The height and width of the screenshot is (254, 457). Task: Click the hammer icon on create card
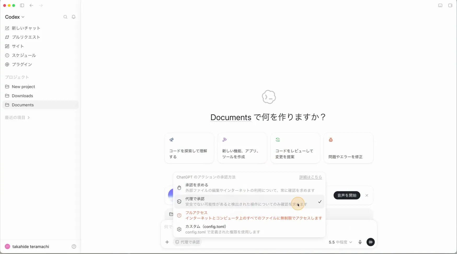[x=225, y=140]
